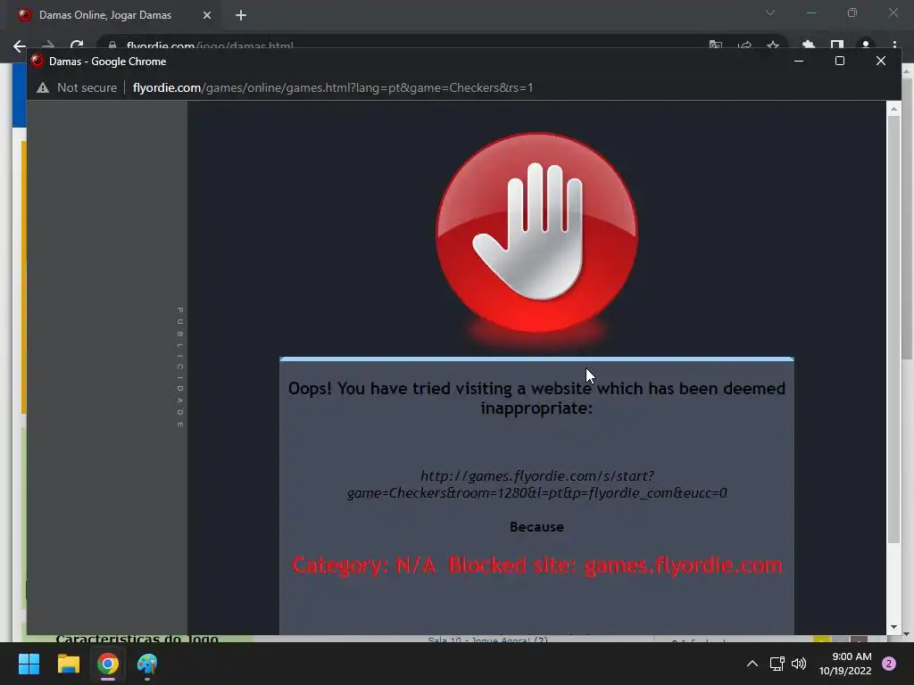This screenshot has width=914, height=685.
Task: Open the volume tray icon
Action: point(799,664)
